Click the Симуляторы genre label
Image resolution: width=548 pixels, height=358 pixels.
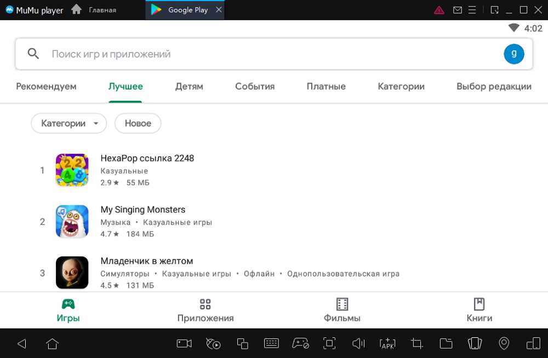[x=125, y=274]
